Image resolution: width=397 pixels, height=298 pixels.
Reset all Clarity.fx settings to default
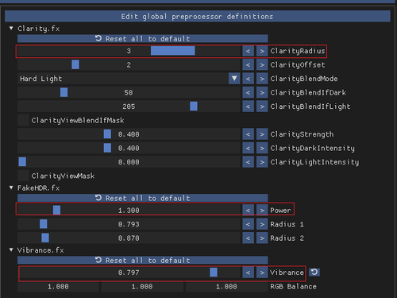[143, 39]
